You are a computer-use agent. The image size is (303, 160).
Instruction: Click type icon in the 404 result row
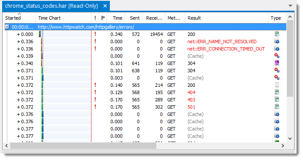click(277, 92)
